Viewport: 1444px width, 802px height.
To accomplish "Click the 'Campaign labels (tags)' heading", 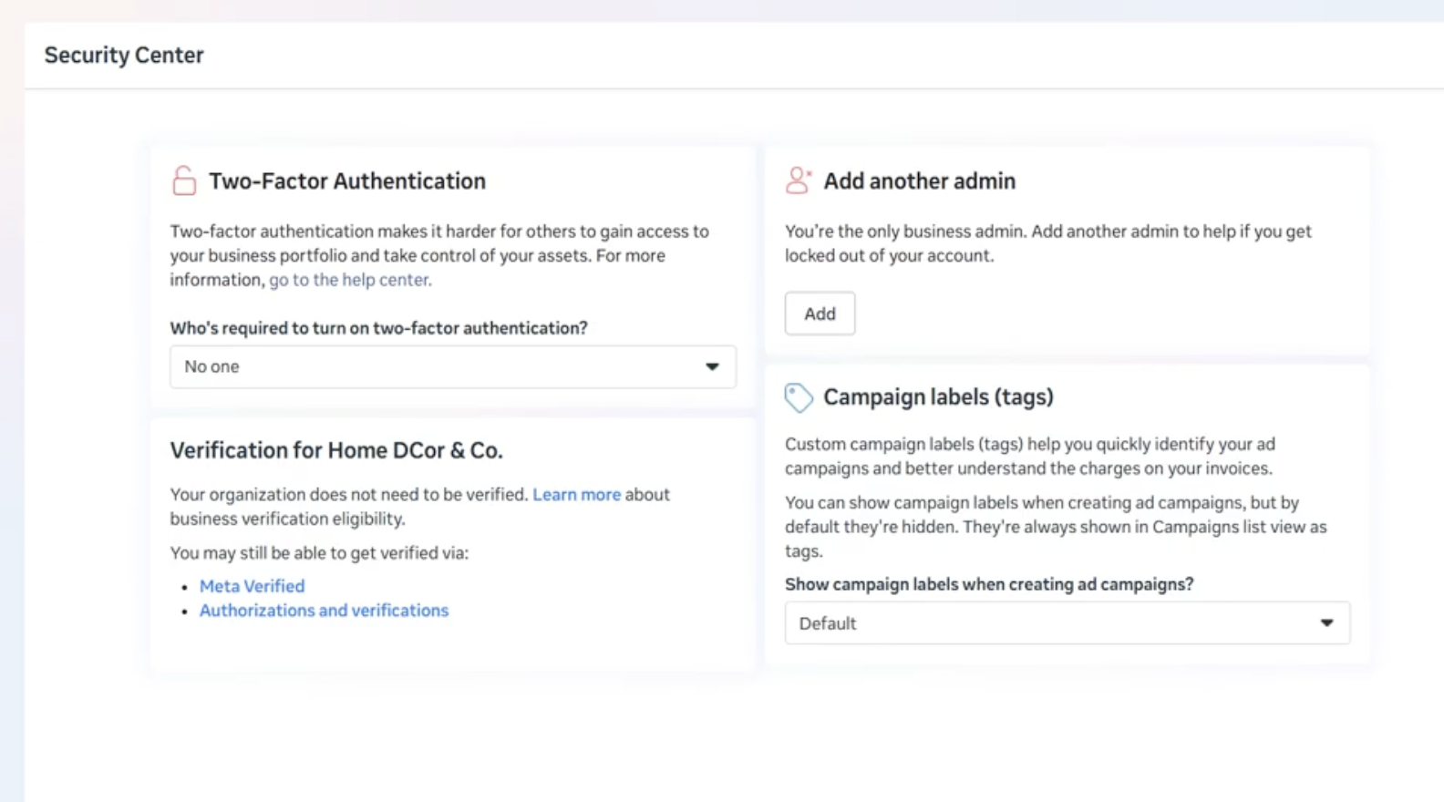I will pyautogui.click(x=938, y=397).
